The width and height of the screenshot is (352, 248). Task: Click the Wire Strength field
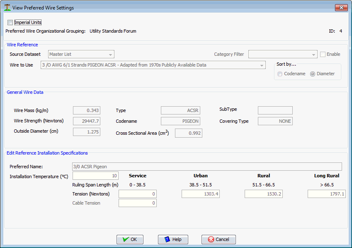[87, 121]
